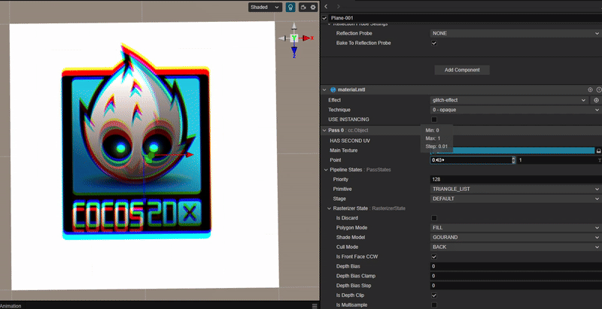Click the Add Component button

462,70
